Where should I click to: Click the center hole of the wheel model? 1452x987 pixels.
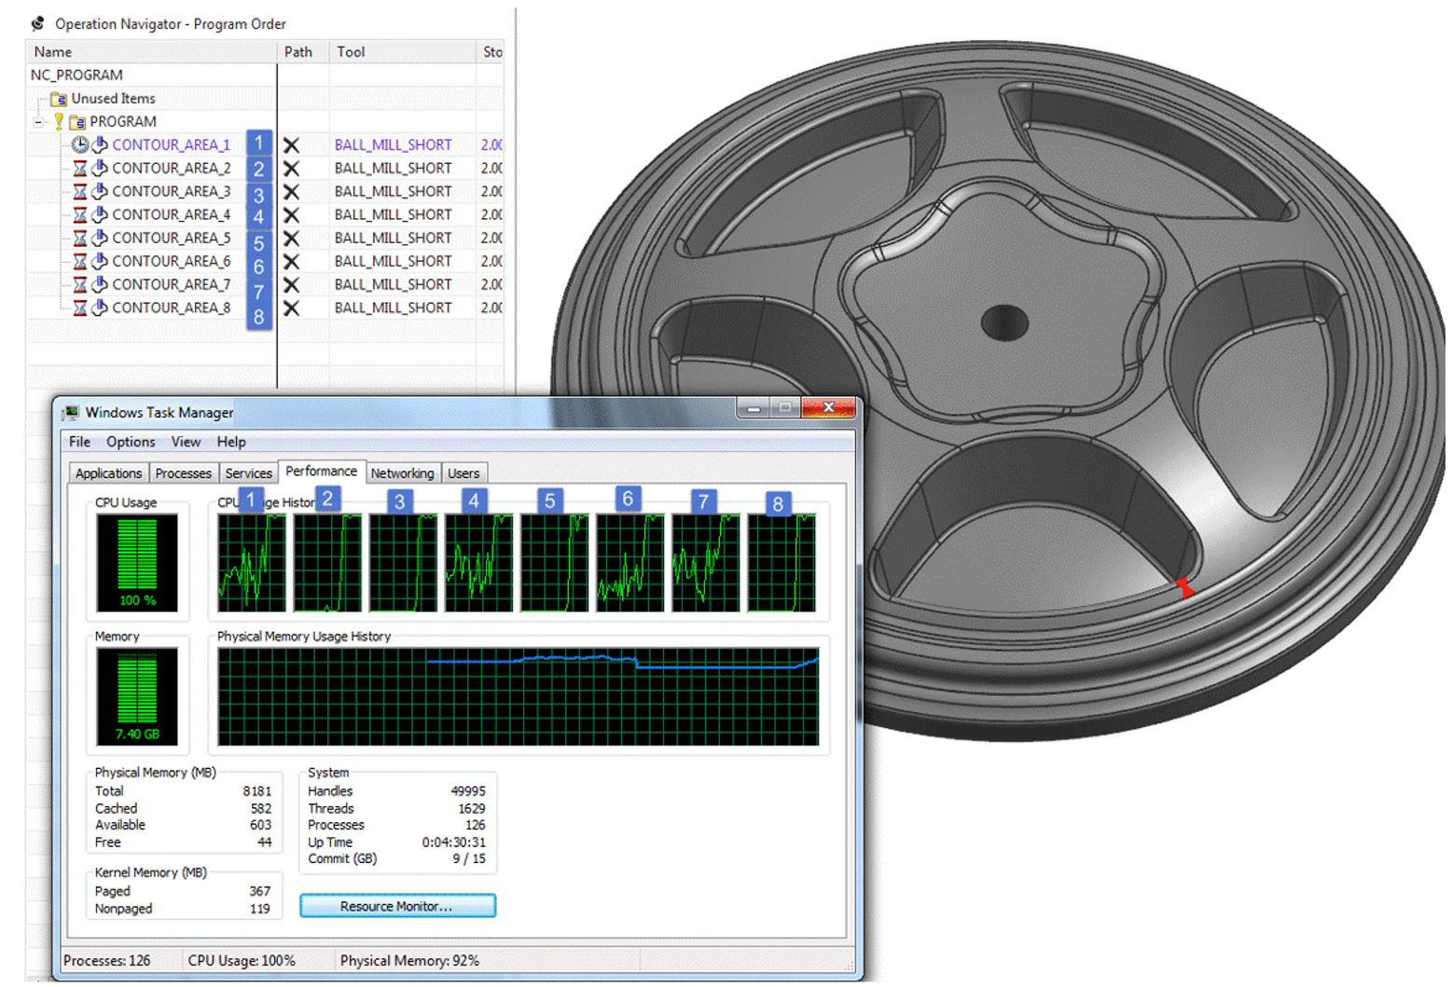pyautogui.click(x=1004, y=322)
